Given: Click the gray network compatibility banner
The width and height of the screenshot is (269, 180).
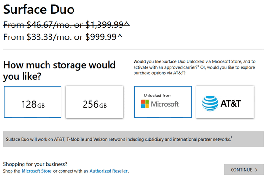Looking at the screenshot, I should pyautogui.click(x=134, y=139).
